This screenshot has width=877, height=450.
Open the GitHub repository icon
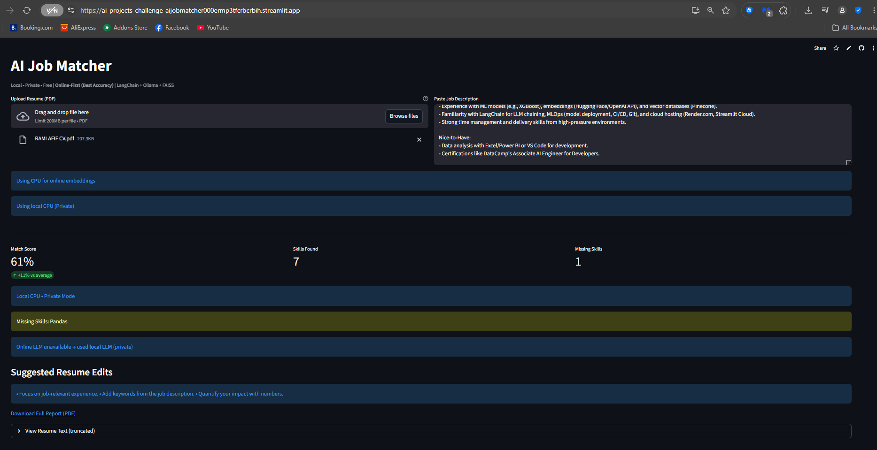point(861,48)
